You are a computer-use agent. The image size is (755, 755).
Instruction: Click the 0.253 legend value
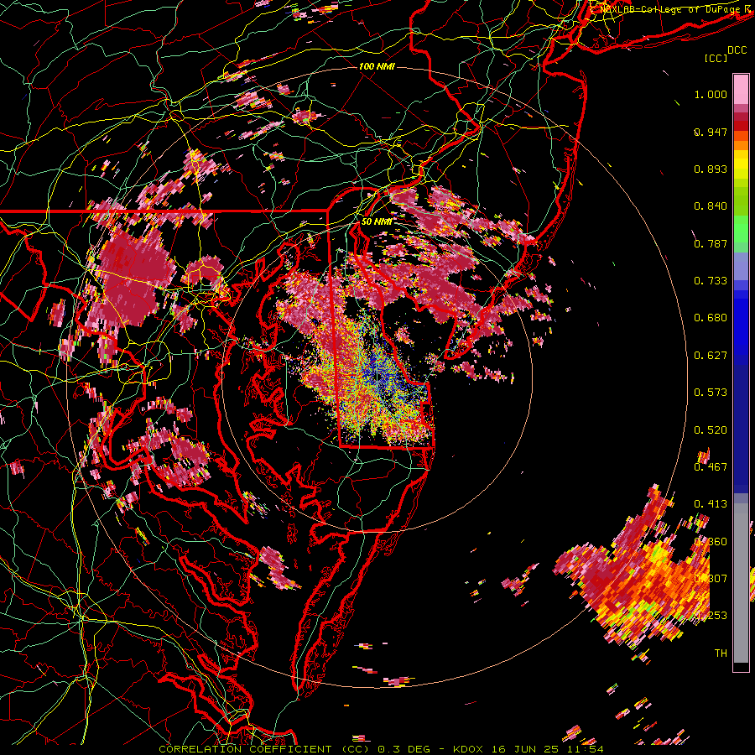(711, 616)
